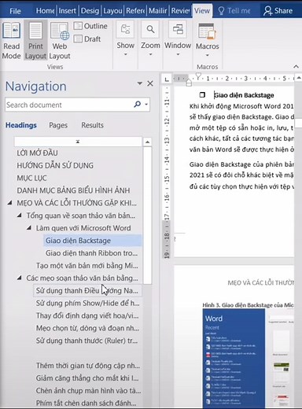Go to Giảm căng thẳng cho mắt heading
Image resolution: width=302 pixels, height=409 pixels.
tap(87, 378)
